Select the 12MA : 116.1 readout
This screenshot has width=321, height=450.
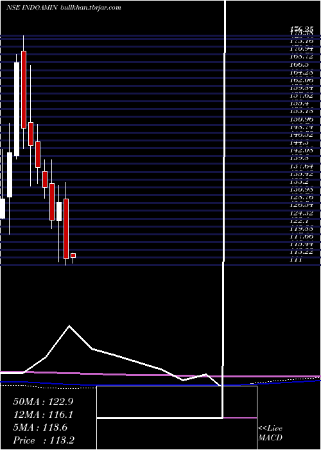pyautogui.click(x=43, y=415)
